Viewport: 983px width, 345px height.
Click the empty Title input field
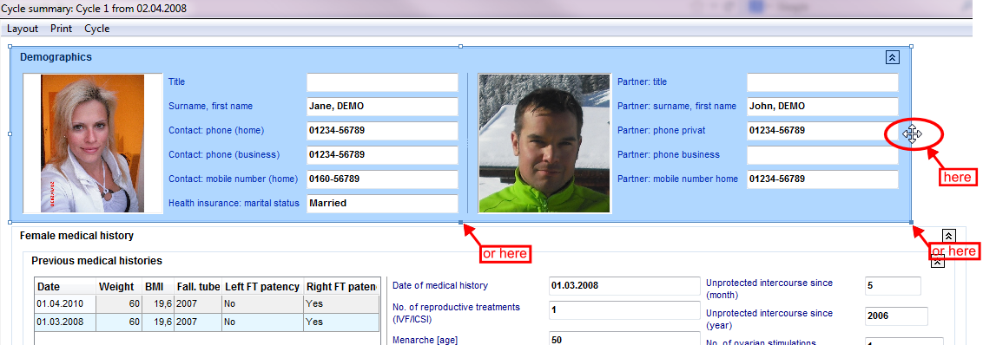[x=382, y=82]
